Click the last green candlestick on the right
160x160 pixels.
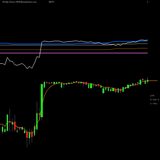coord(148,81)
